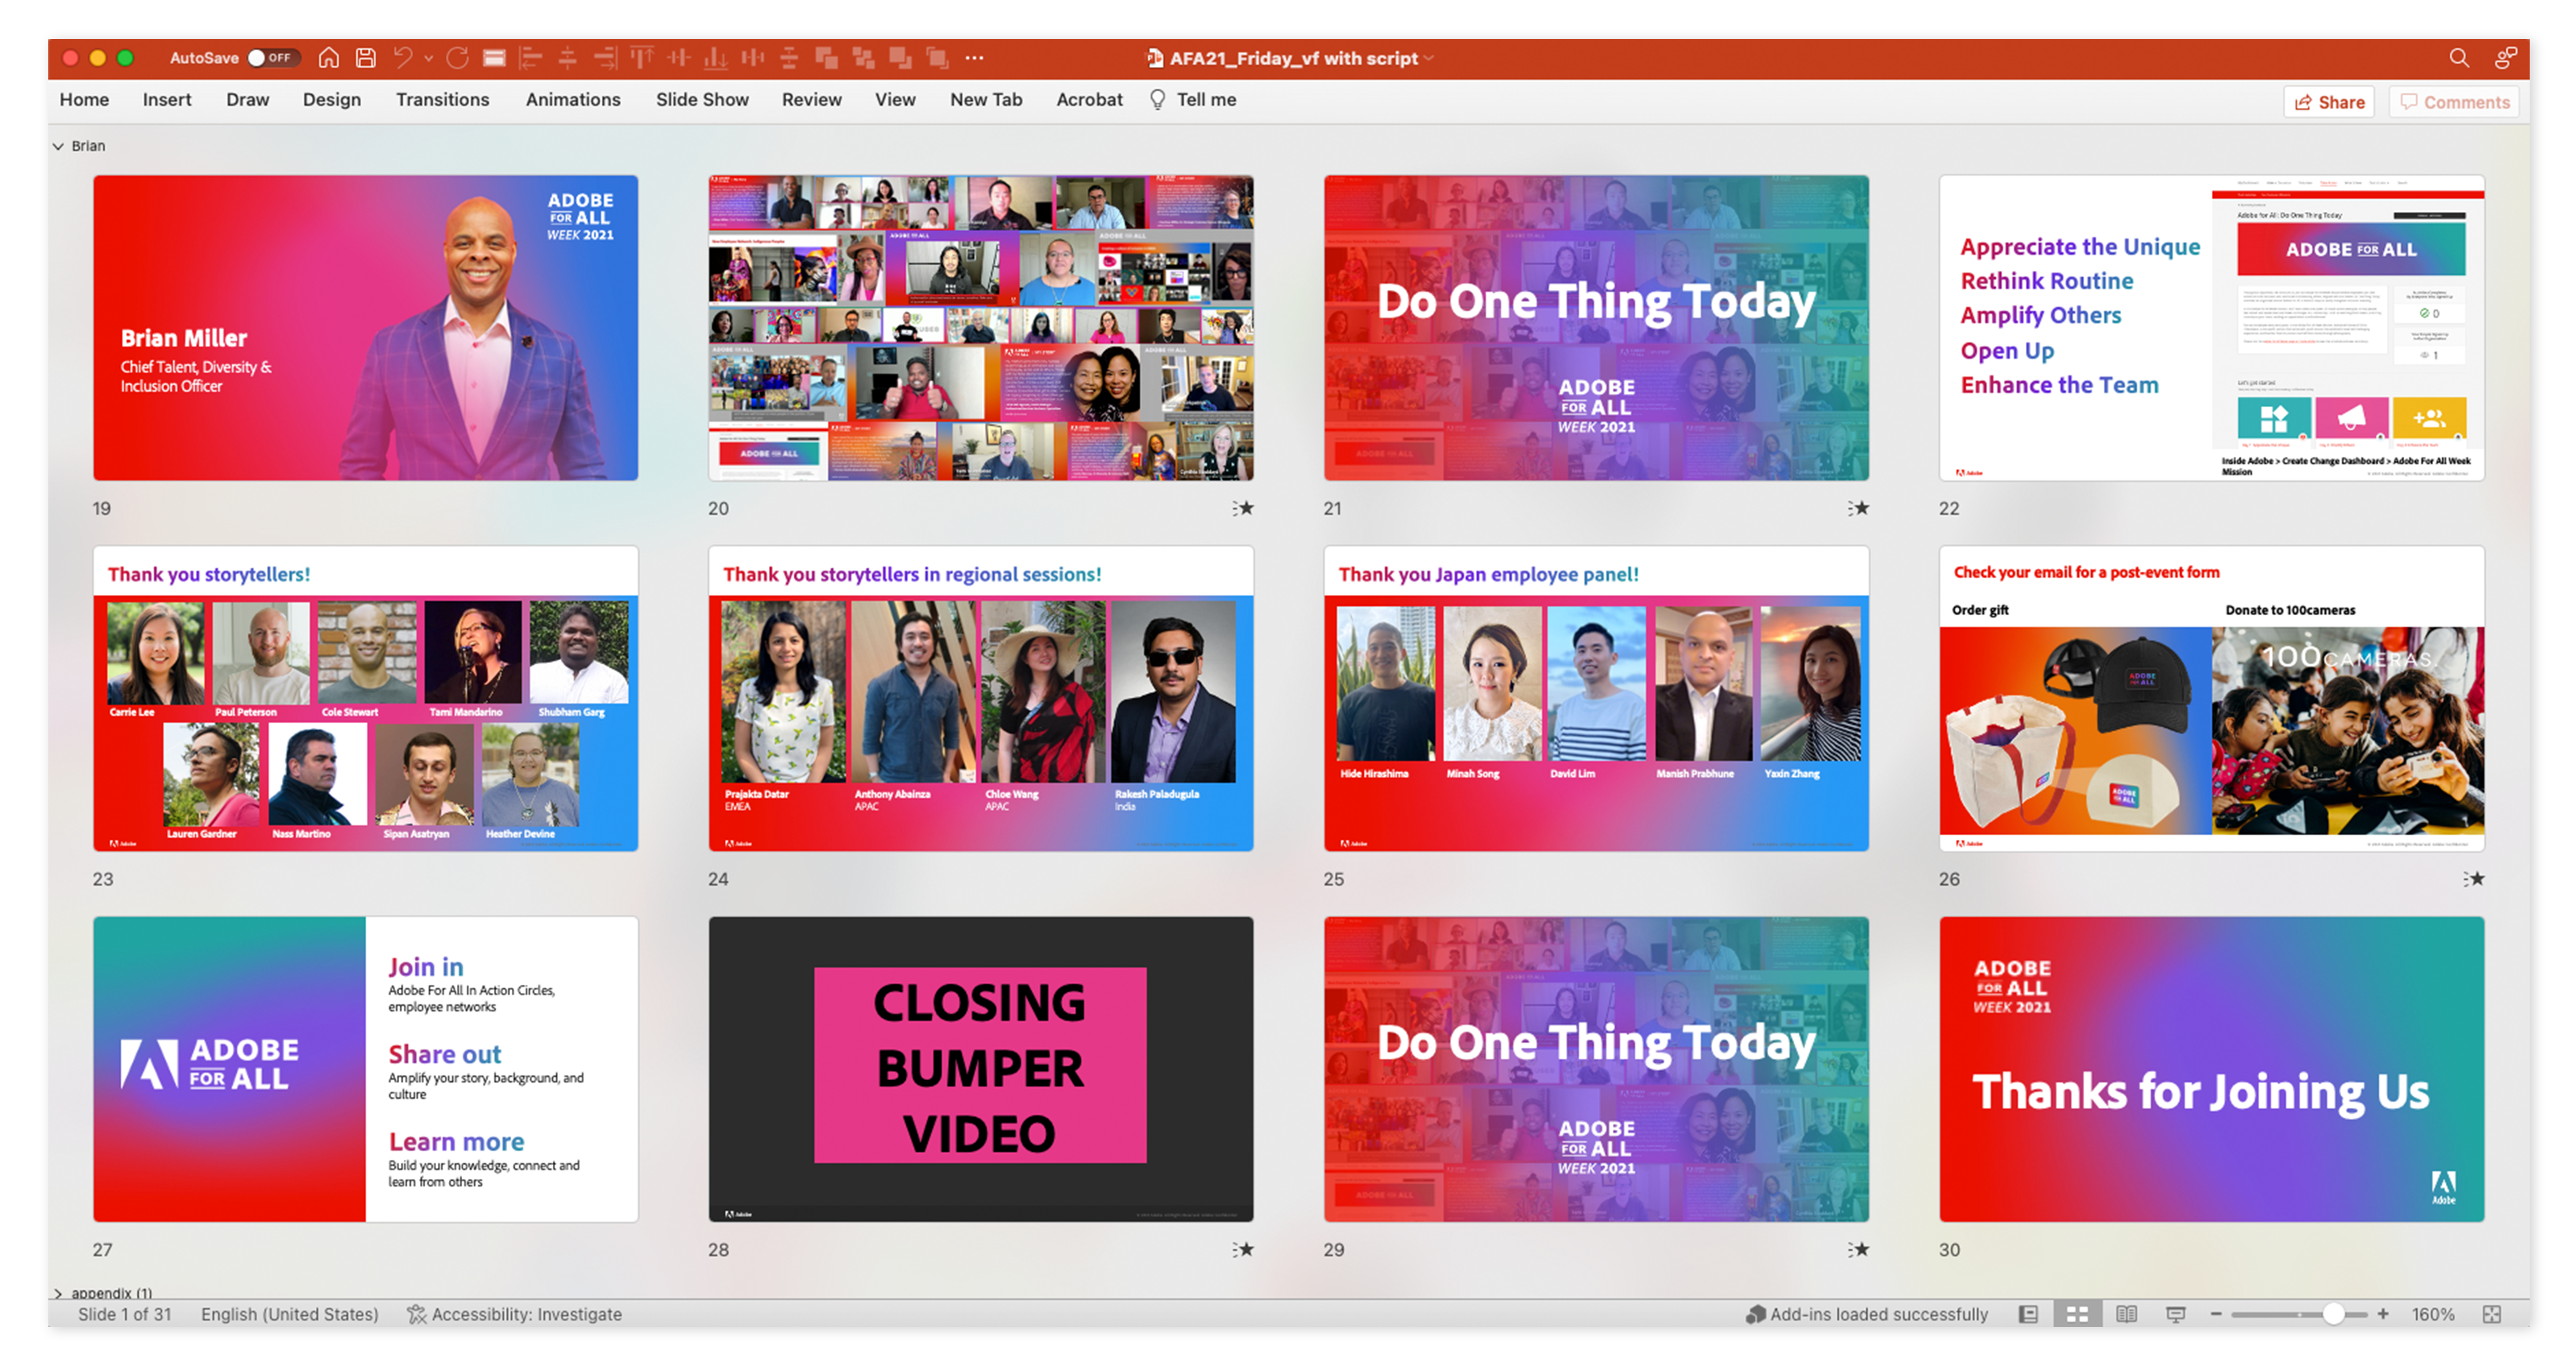Open the more toolbar options ellipsis
2576x1370 pixels.
pyautogui.click(x=975, y=58)
